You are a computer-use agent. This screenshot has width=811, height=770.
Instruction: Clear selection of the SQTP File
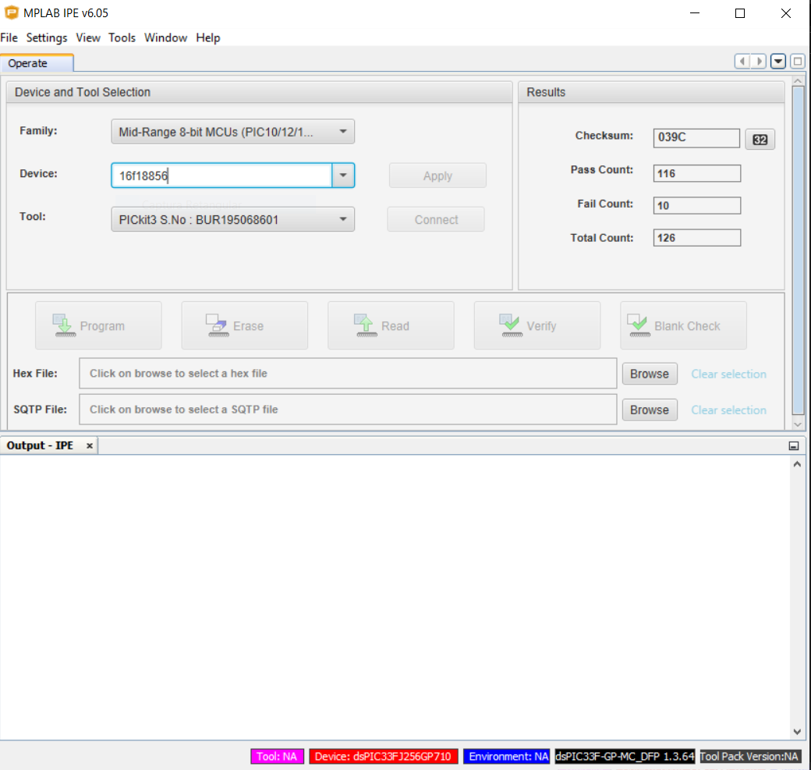click(729, 410)
